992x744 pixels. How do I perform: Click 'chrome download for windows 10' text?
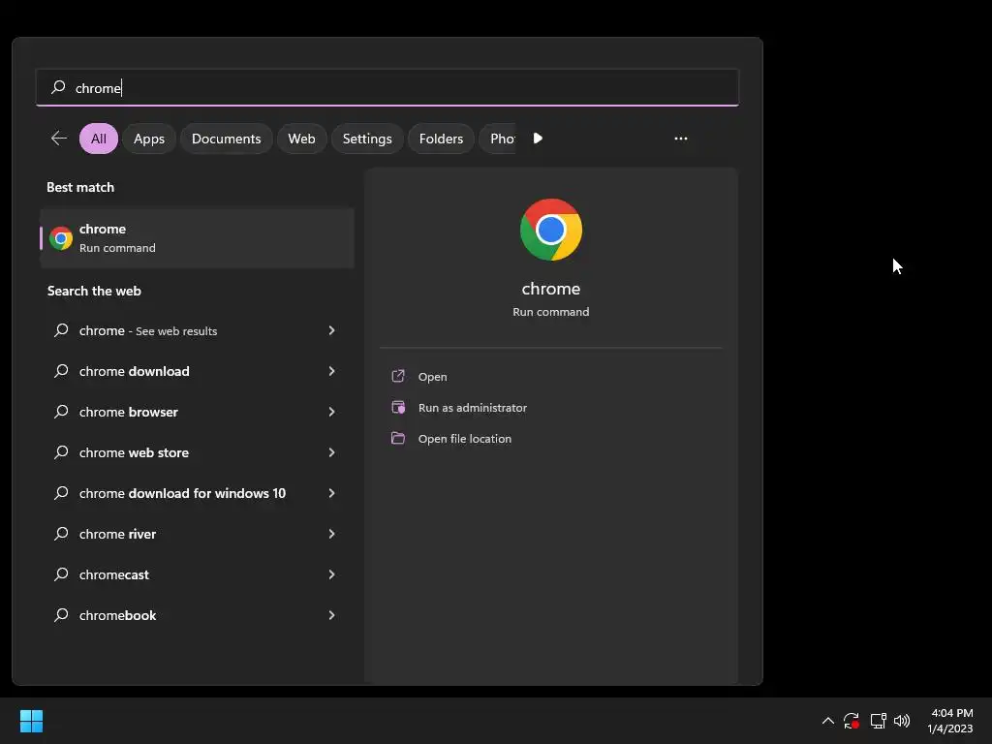pyautogui.click(x=182, y=493)
